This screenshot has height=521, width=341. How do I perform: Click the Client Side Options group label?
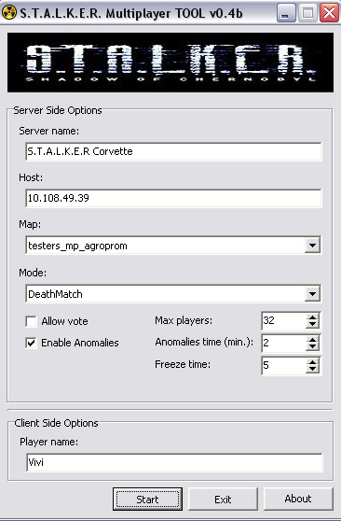point(57,423)
